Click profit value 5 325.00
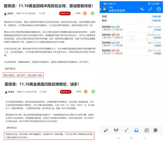The image size is (164, 143). click(x=157, y=38)
